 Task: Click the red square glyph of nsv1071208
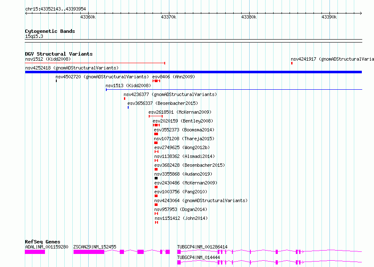click(156, 143)
